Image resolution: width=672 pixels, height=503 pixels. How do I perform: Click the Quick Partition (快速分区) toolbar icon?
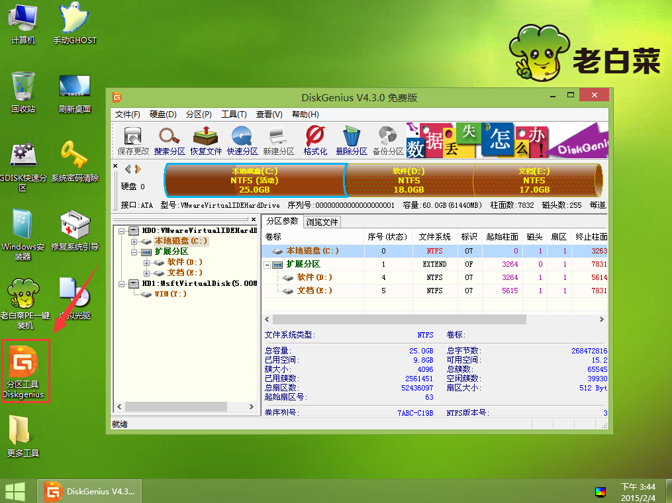coord(242,141)
